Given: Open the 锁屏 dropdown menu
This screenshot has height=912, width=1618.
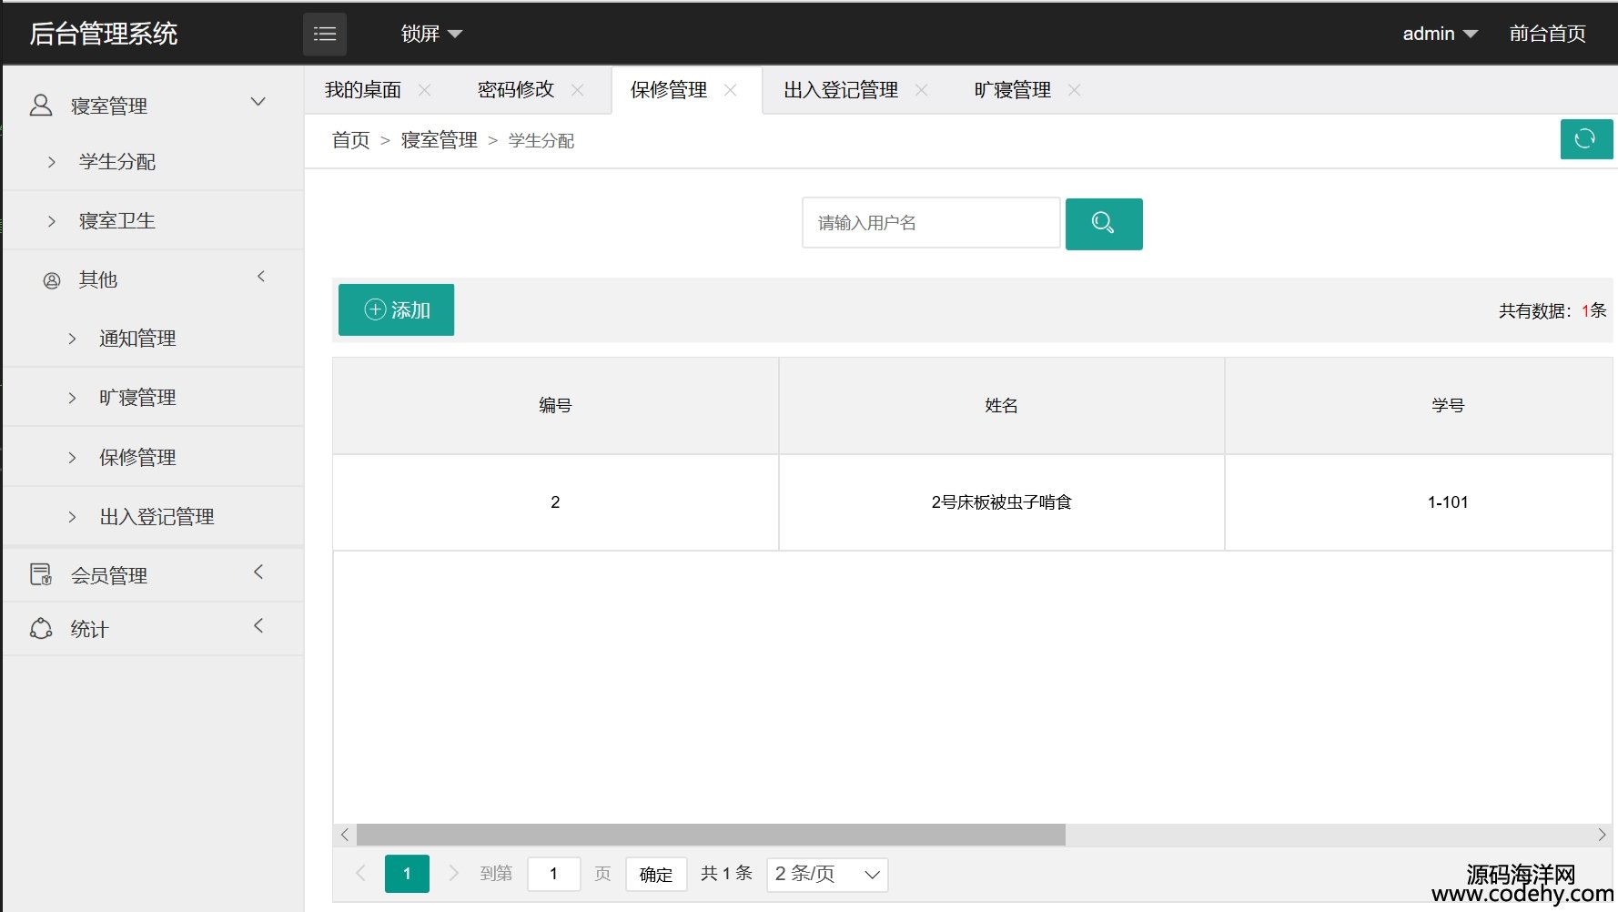Looking at the screenshot, I should (431, 35).
